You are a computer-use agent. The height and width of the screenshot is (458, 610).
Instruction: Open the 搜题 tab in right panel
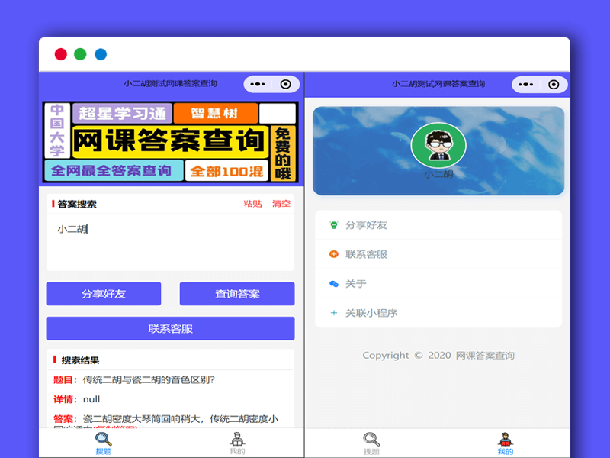[371, 443]
